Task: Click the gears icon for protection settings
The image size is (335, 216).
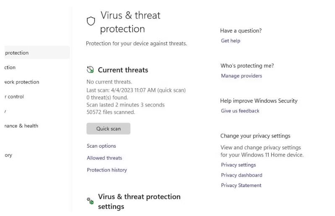Action: coord(90,200)
